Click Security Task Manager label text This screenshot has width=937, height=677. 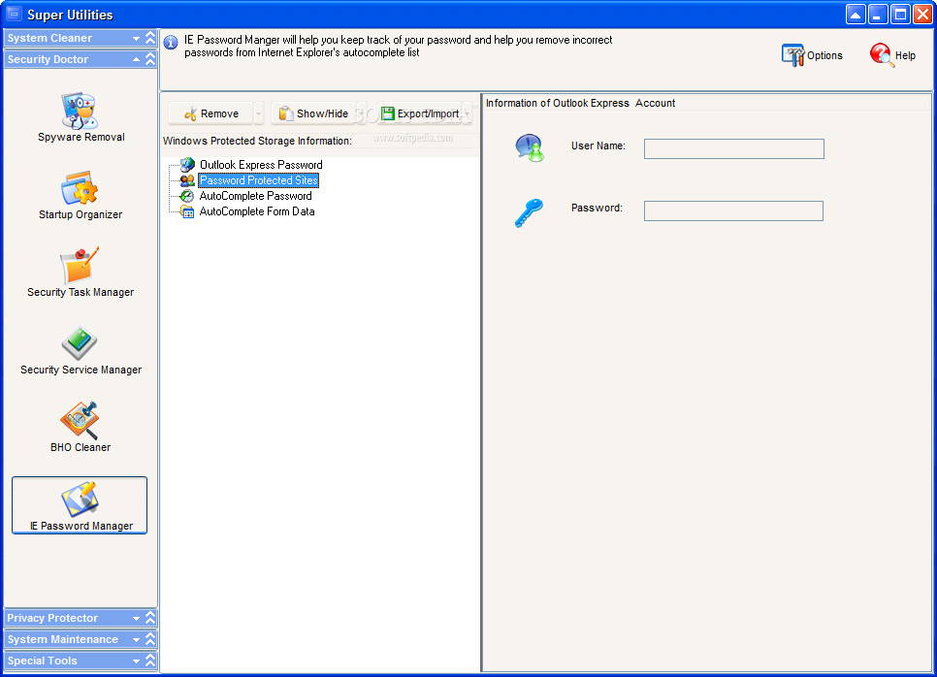(x=81, y=292)
